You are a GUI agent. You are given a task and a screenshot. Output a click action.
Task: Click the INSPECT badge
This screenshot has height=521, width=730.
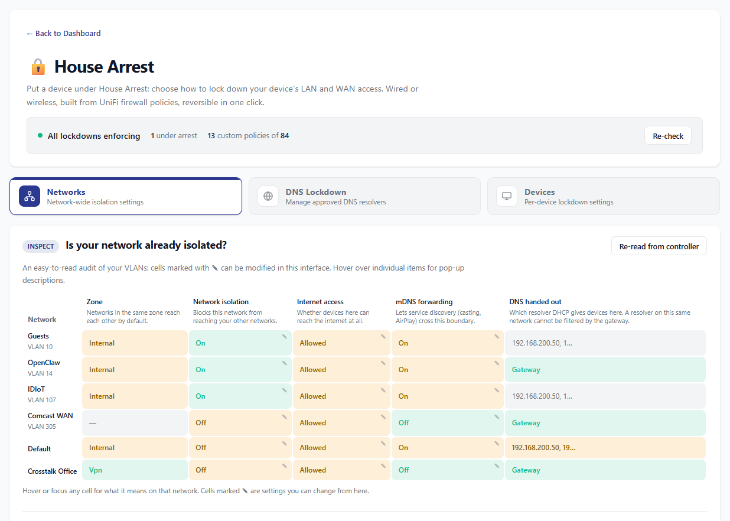[x=41, y=246]
